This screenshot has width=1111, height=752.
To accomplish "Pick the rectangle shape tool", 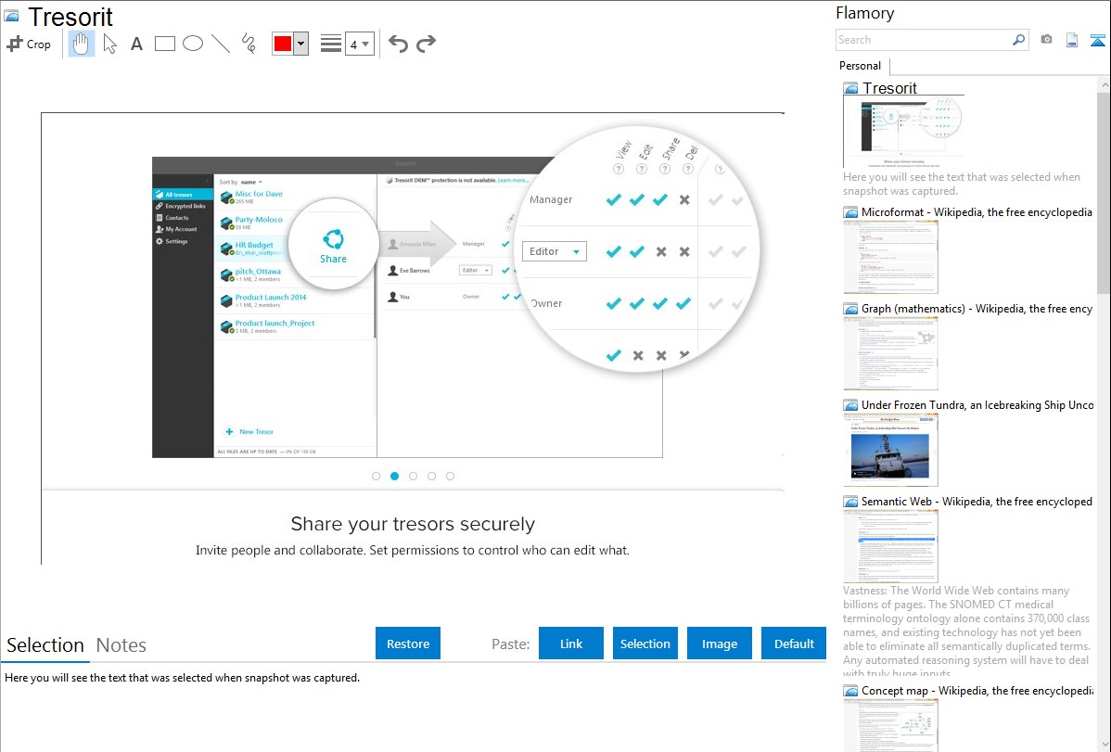I will pos(164,44).
